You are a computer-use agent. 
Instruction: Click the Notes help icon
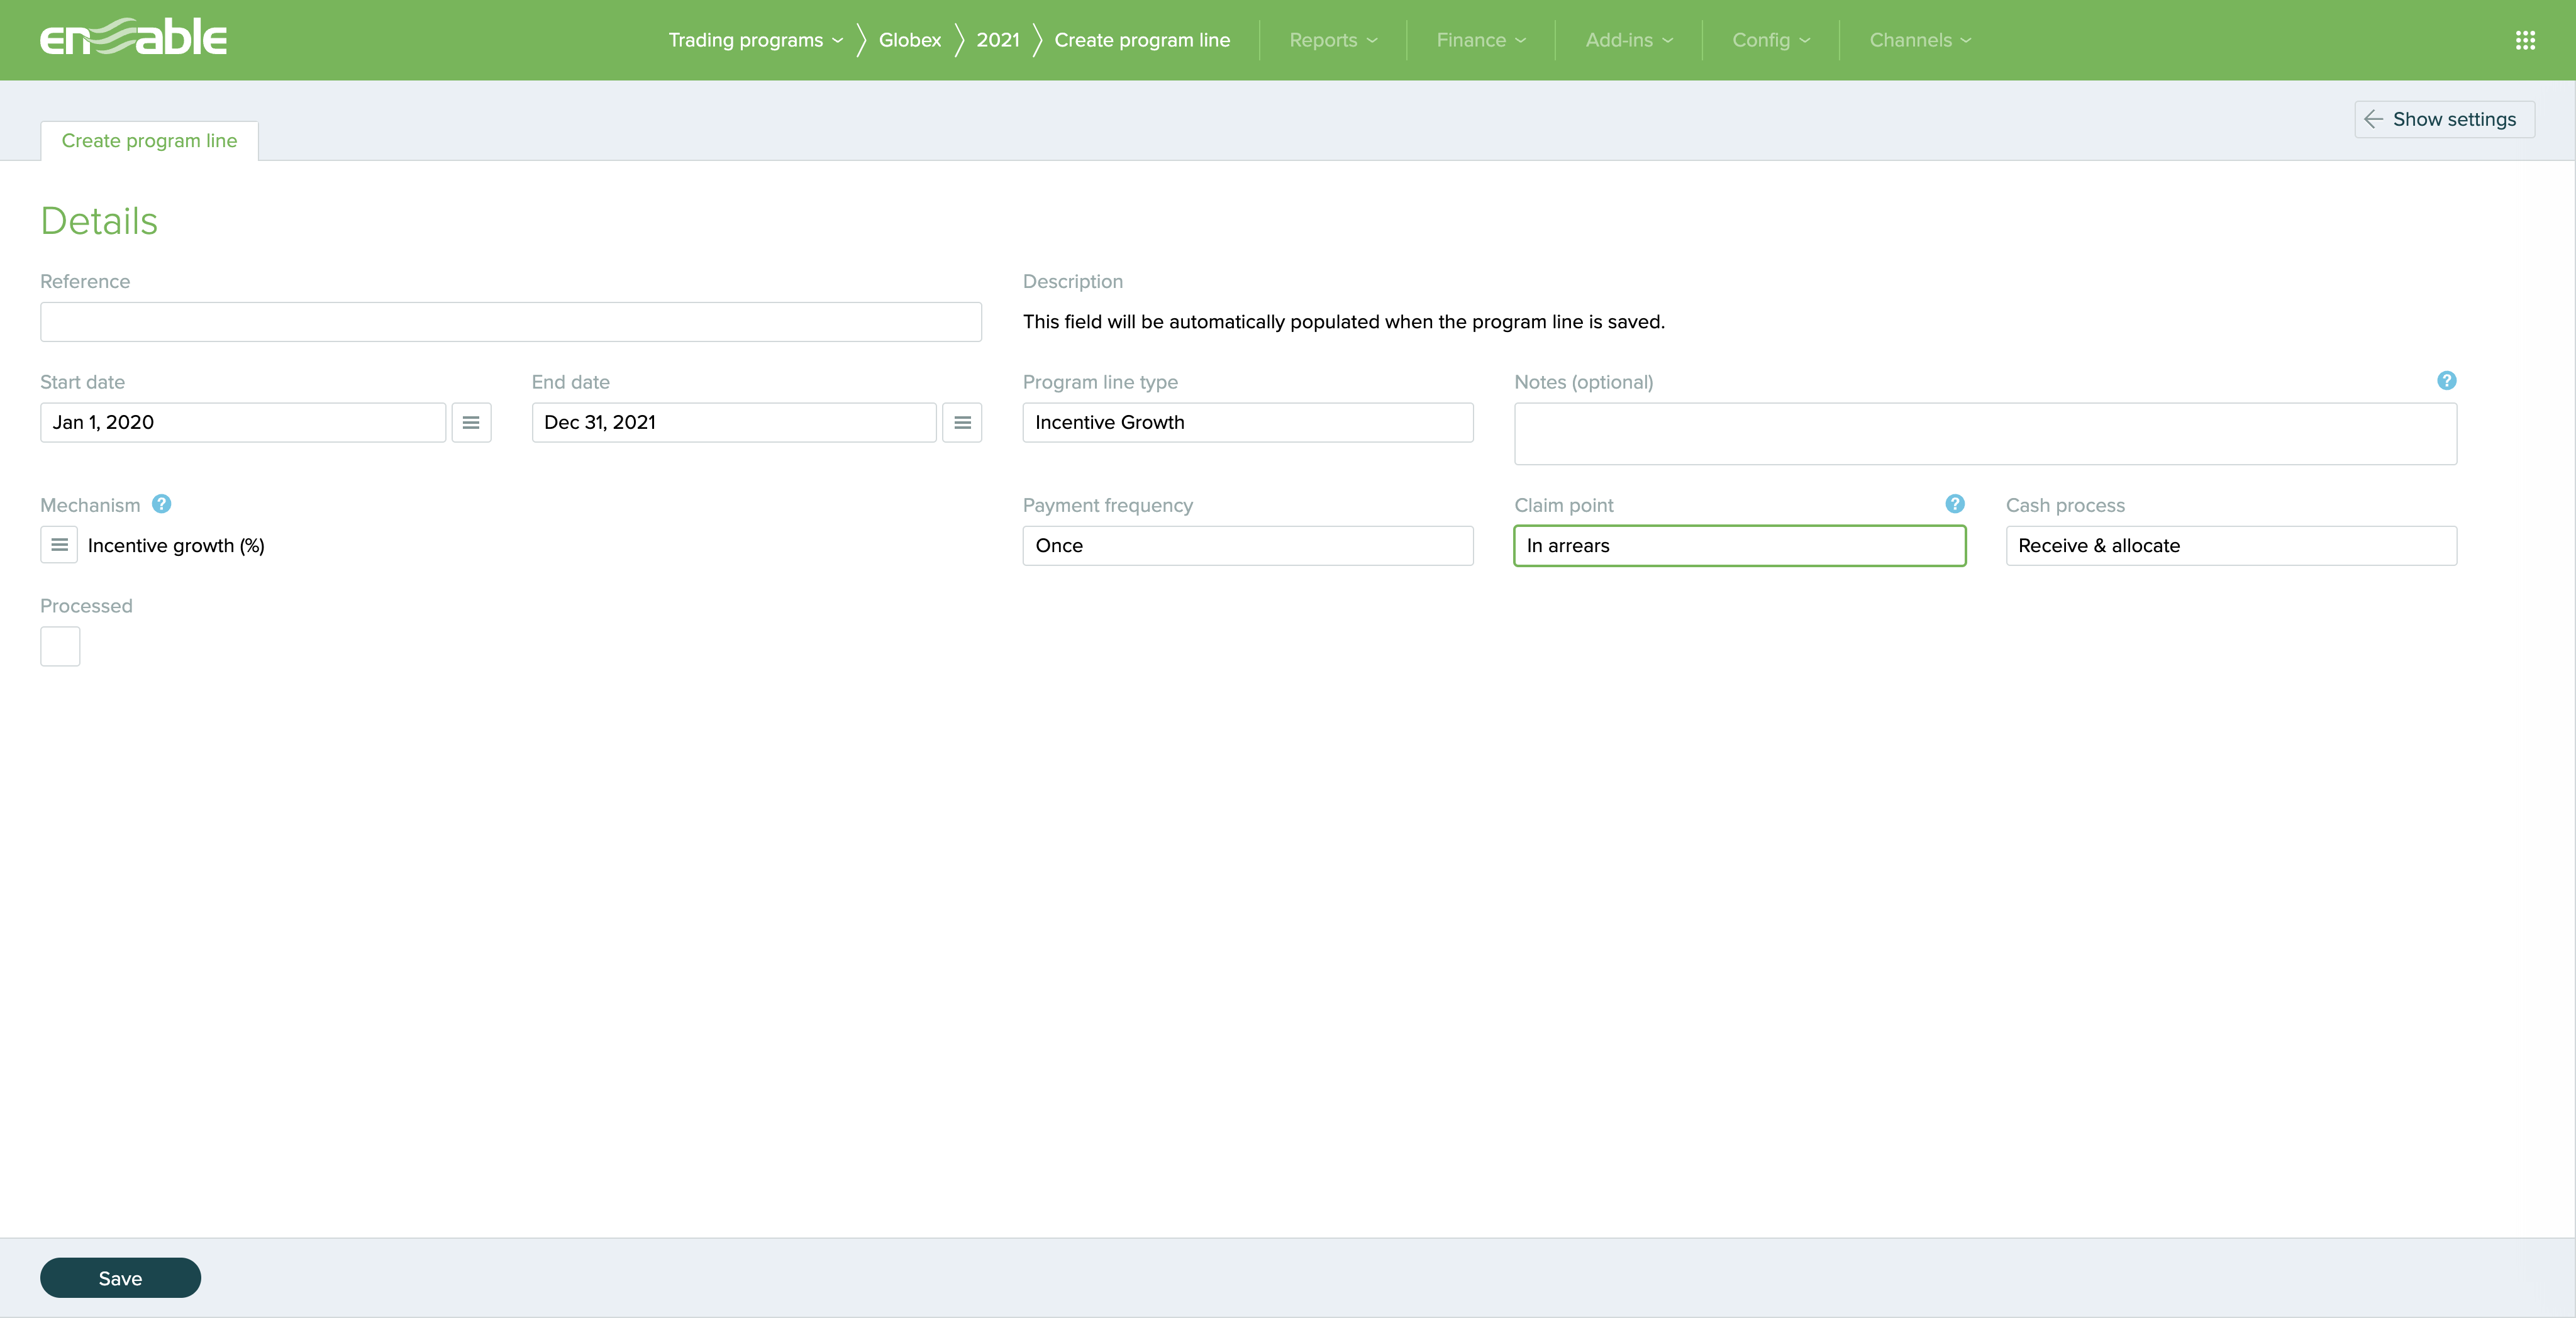point(2446,381)
